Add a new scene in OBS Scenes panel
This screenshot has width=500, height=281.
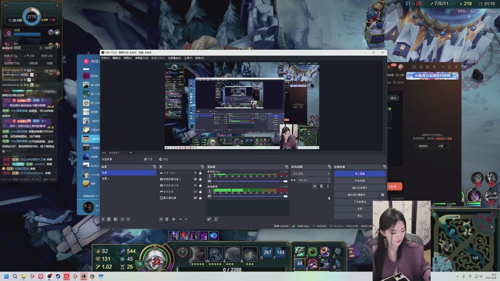coord(103,219)
